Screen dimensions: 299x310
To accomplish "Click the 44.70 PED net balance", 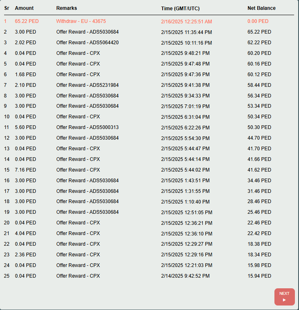I will [259, 138].
